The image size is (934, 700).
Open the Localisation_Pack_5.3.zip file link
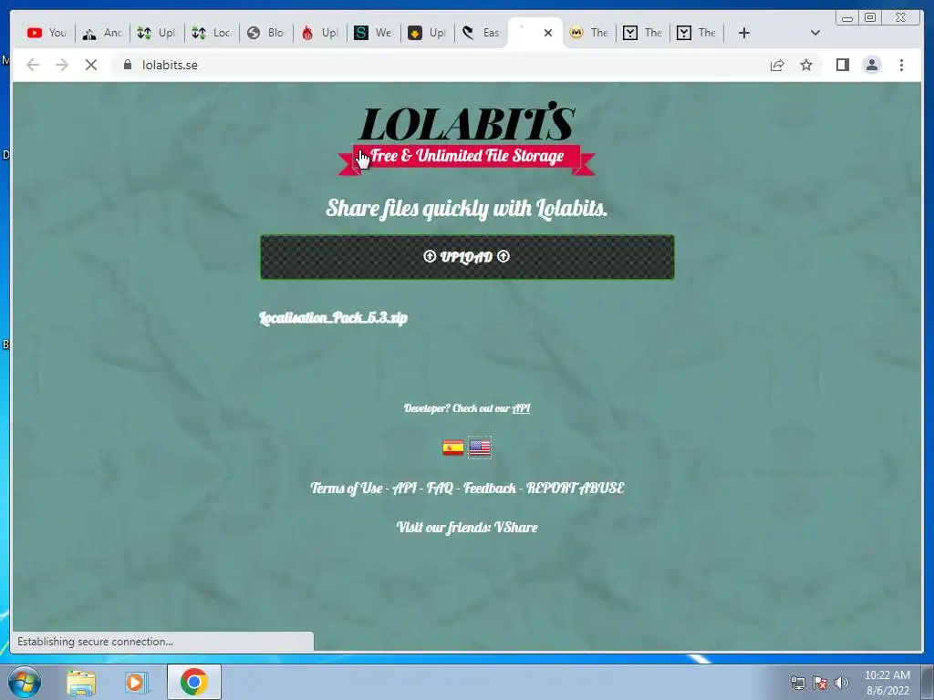coord(333,318)
